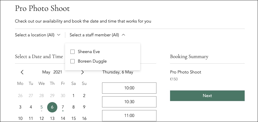Screen dimensions: 258x122
Task: Check the Sheena Eve checkbox
Action: 72,52
